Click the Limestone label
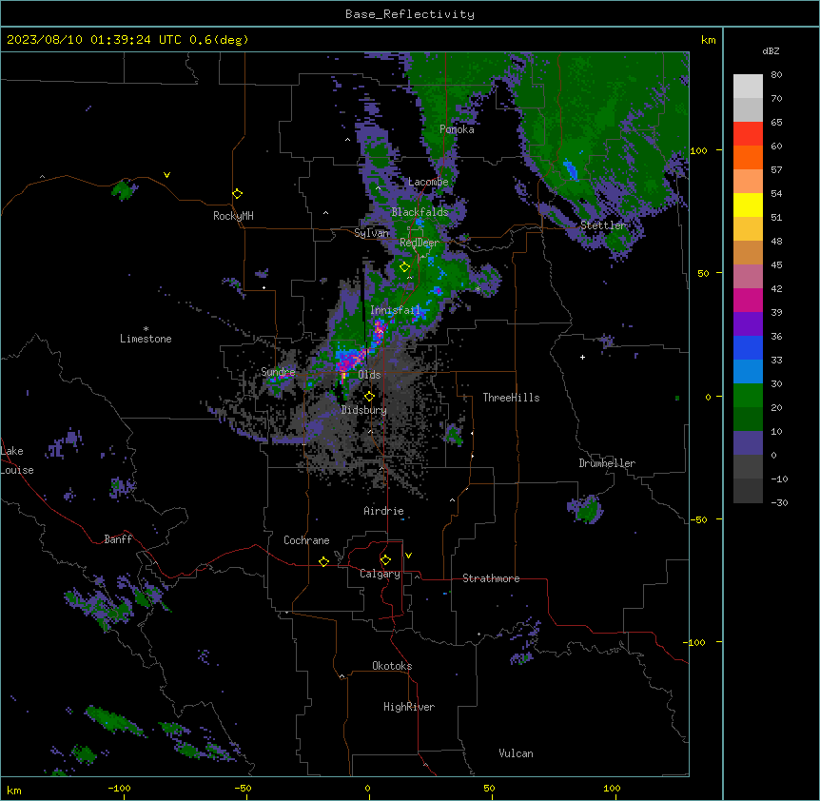820x801 pixels. click(146, 339)
